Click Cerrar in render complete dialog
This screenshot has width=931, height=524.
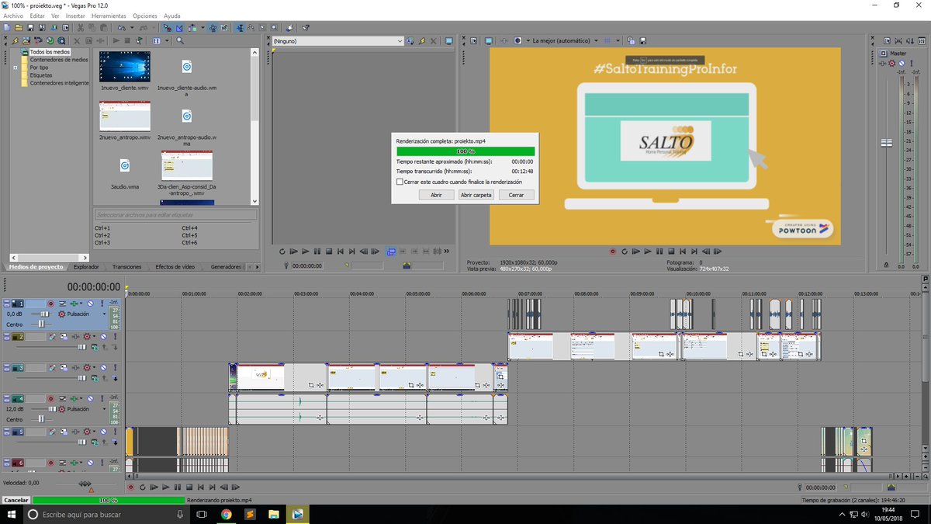pos(517,195)
